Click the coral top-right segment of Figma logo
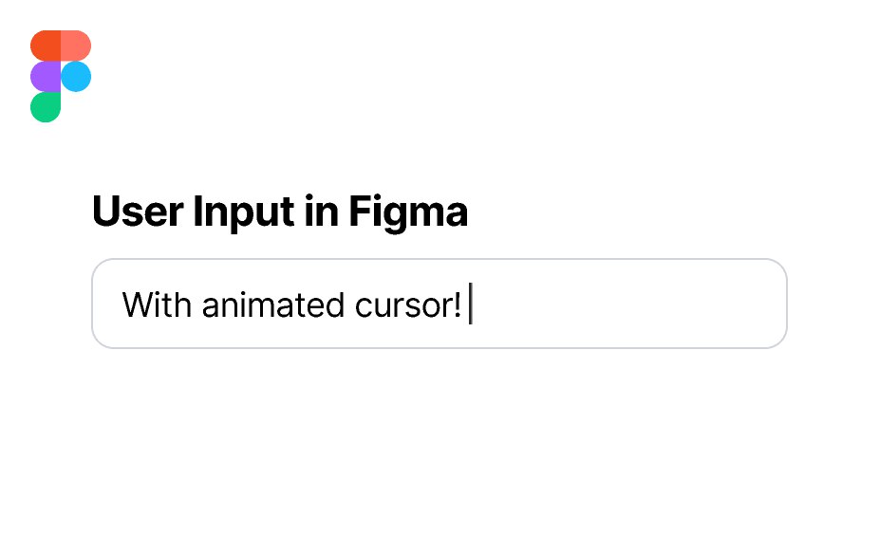The height and width of the screenshot is (535, 879). pyautogui.click(x=76, y=46)
